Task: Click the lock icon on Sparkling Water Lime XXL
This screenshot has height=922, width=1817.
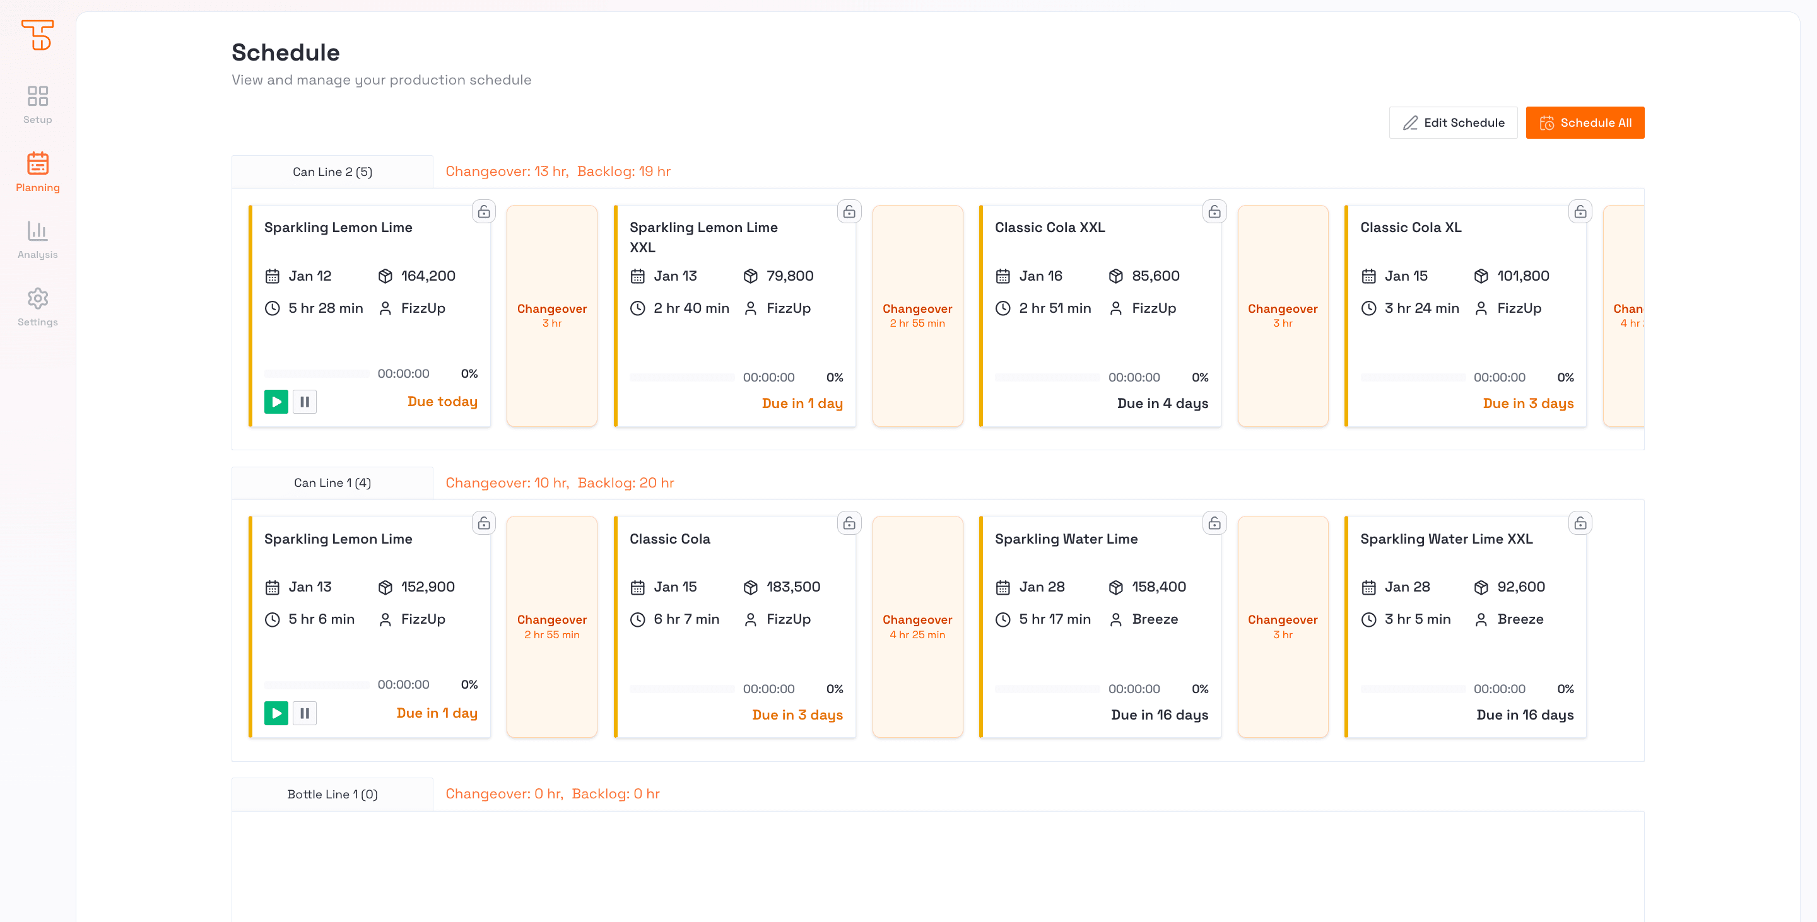Action: click(1580, 523)
